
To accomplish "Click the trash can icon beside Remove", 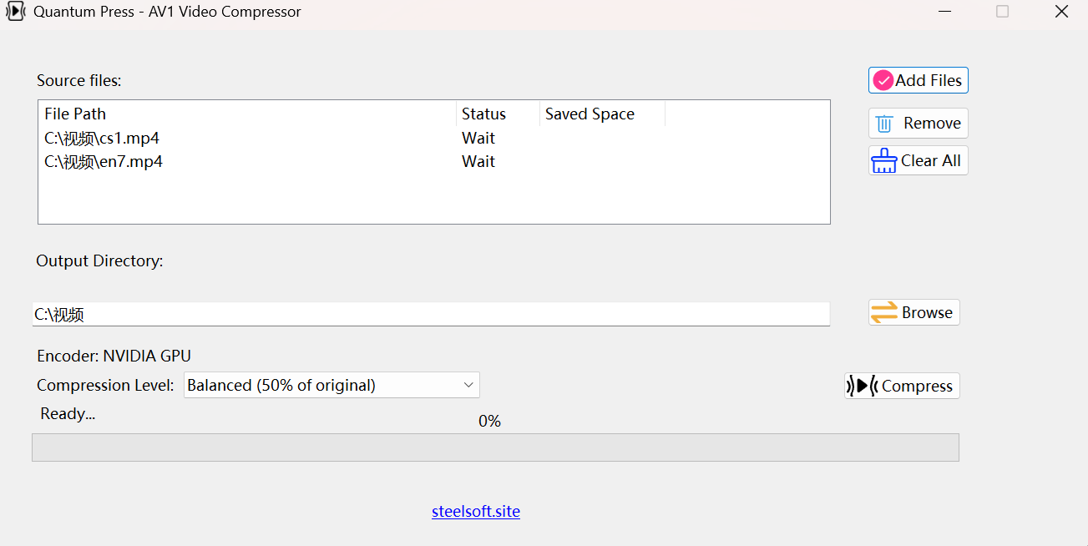I will coord(884,123).
